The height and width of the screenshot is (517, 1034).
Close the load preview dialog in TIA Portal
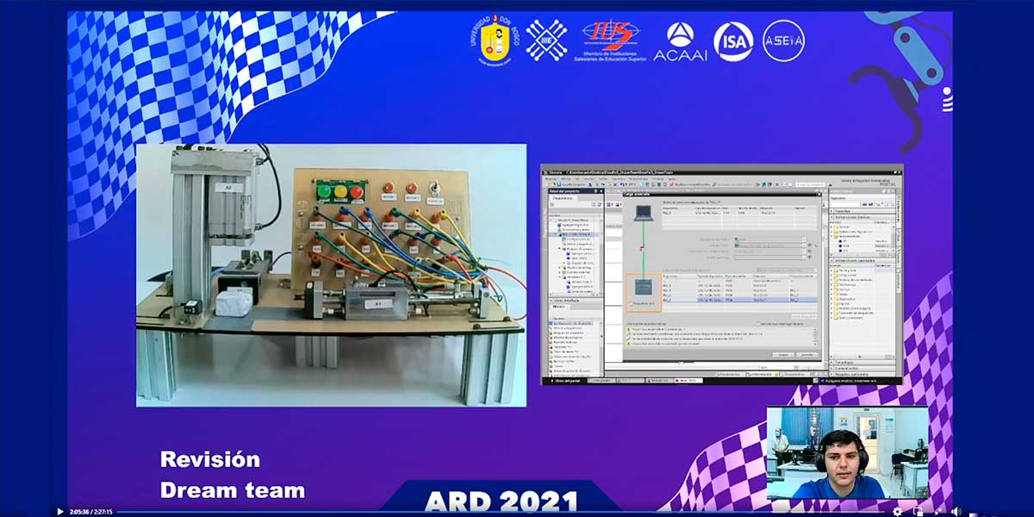pos(818,195)
